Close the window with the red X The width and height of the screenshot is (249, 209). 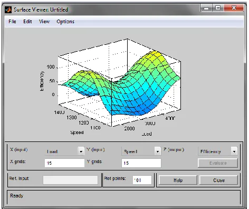[x=234, y=8]
